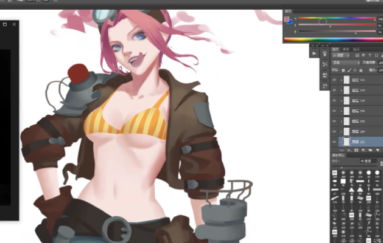Switch to the Layers tab
The image size is (383, 243).
tap(336, 49)
